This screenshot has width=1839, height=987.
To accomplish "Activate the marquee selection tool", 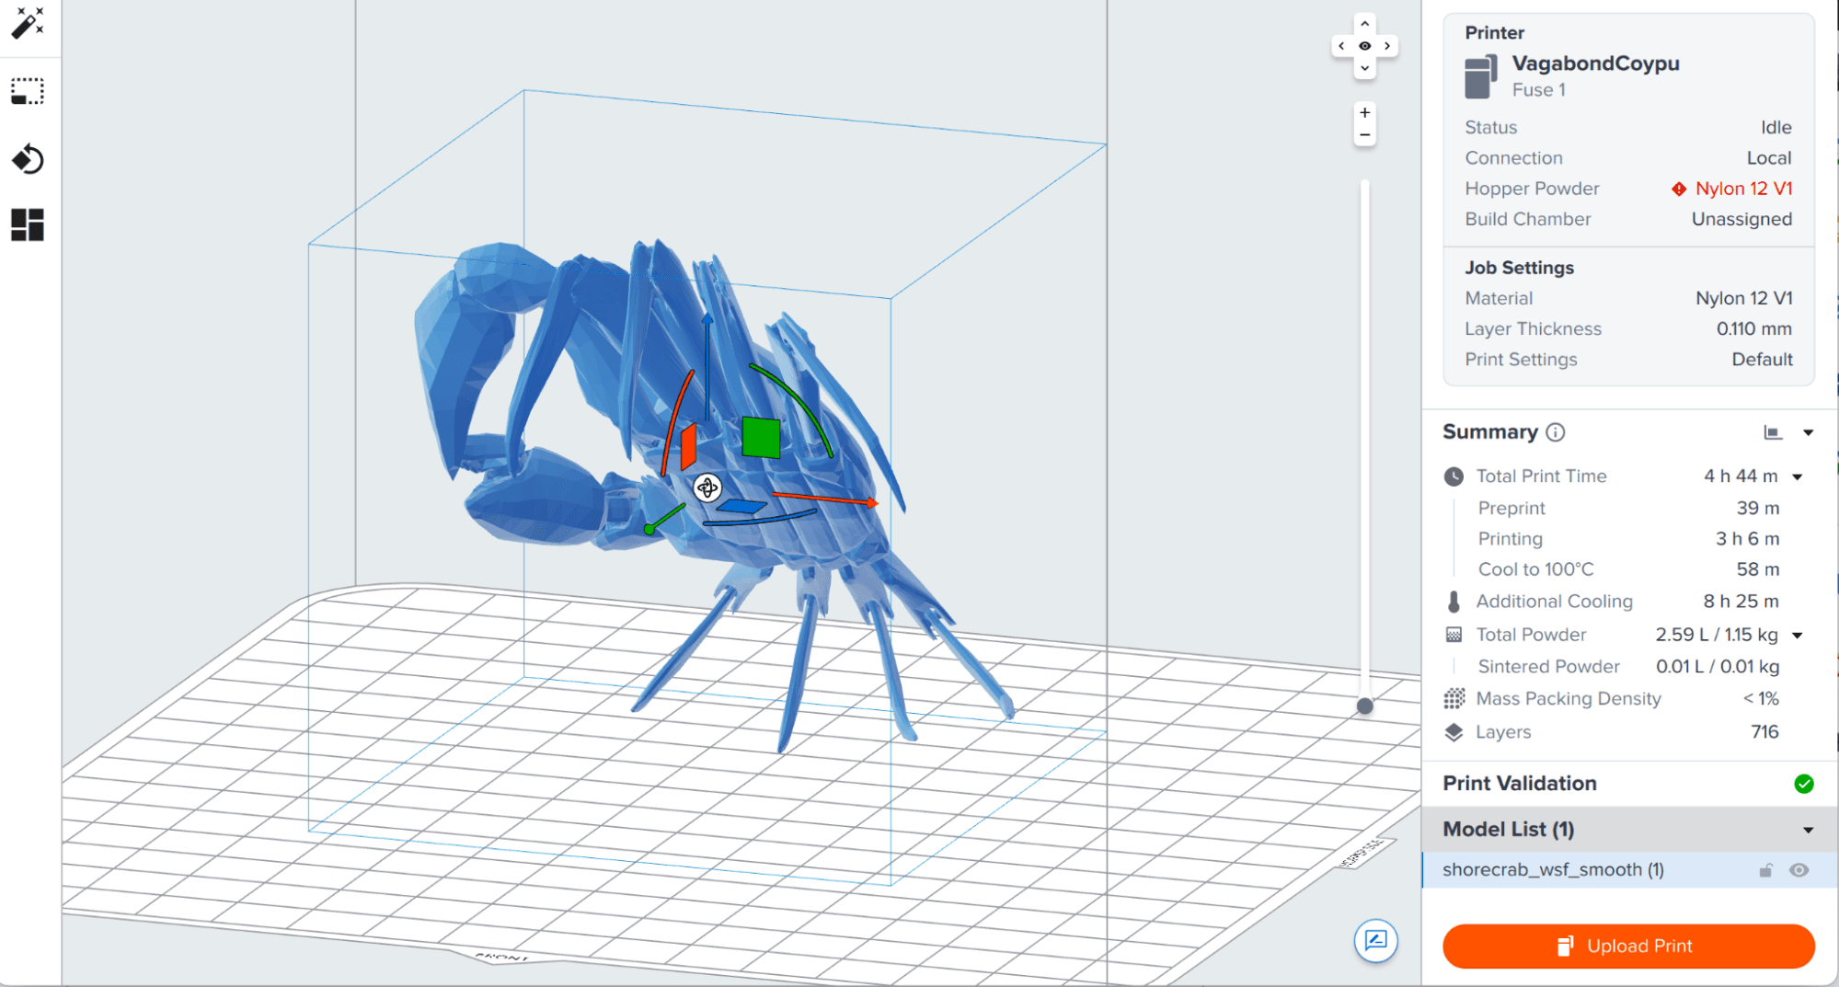I will click(28, 91).
